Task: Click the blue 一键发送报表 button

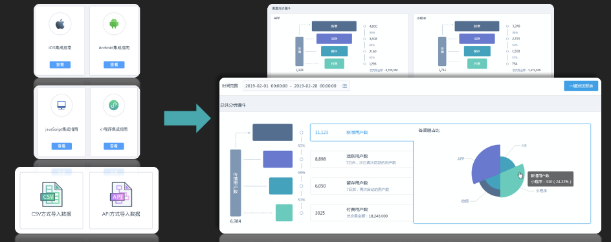Action: tap(581, 86)
